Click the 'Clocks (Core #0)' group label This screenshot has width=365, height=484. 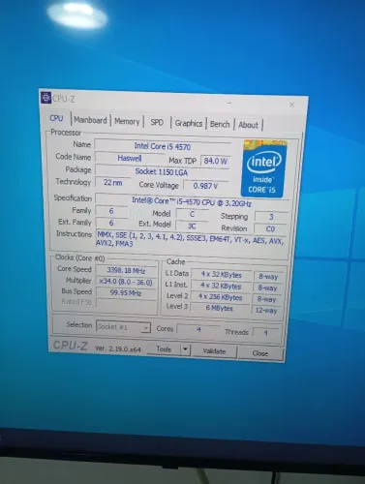(79, 257)
